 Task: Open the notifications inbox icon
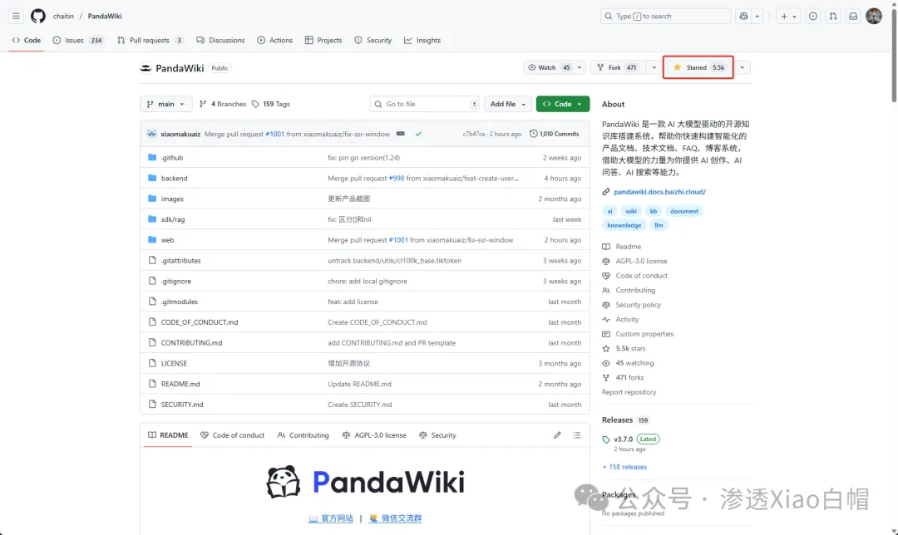pos(853,16)
